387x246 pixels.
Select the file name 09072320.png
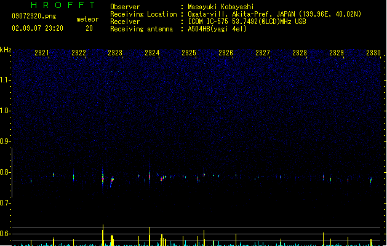(x=34, y=16)
